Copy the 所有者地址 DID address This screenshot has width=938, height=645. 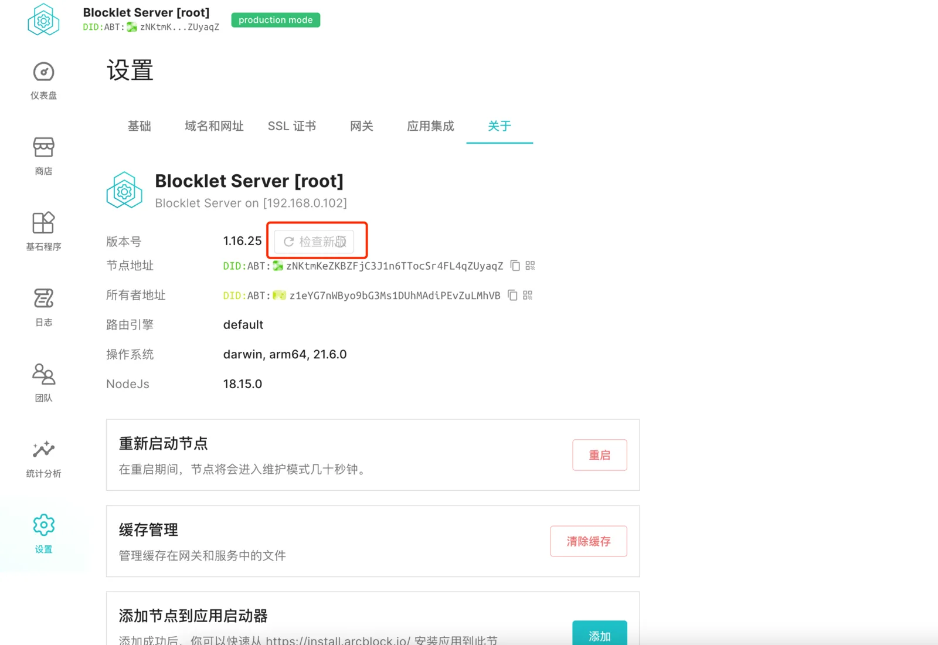click(512, 296)
